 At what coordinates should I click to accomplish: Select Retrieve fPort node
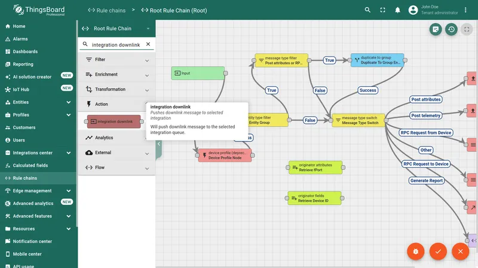[315, 167]
